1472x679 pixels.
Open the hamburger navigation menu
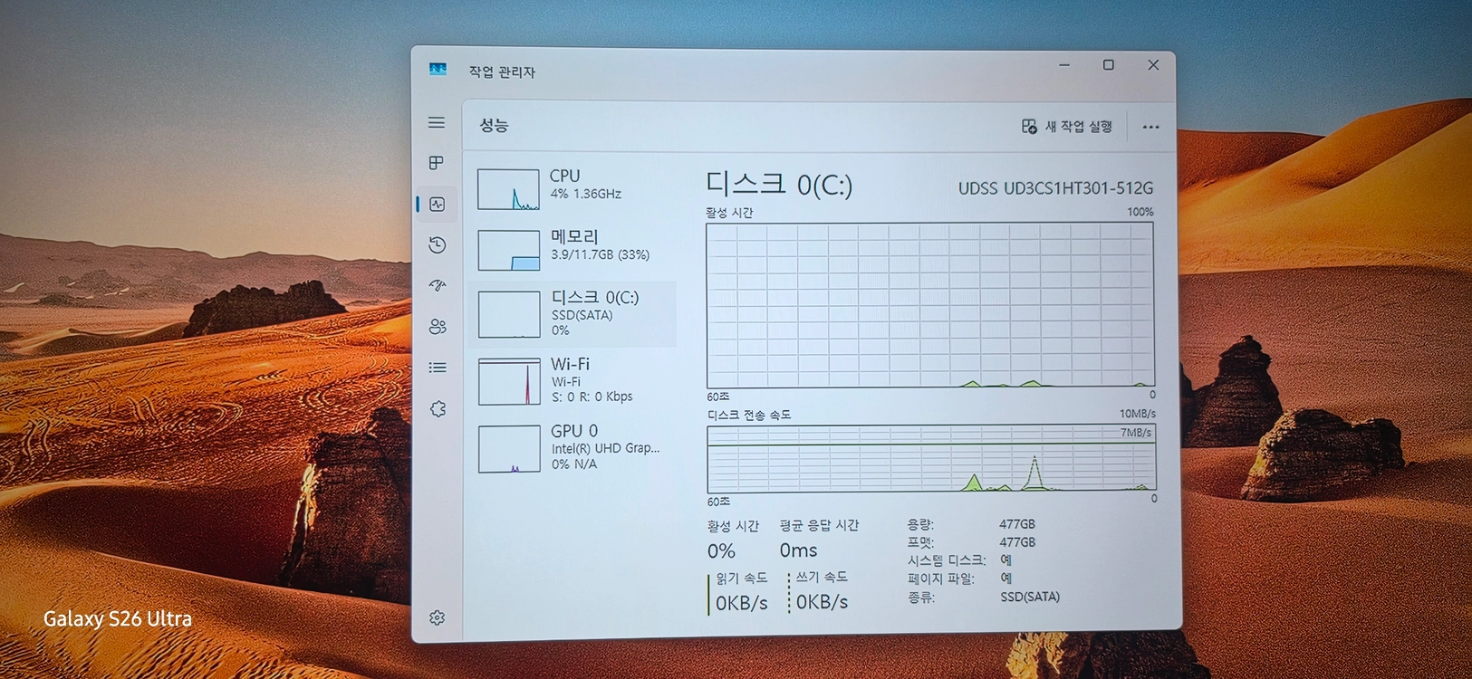pos(437,122)
